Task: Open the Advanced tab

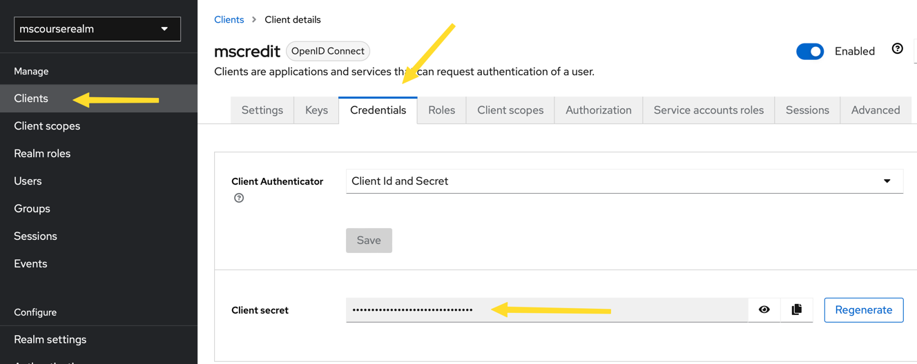Action: pos(876,110)
